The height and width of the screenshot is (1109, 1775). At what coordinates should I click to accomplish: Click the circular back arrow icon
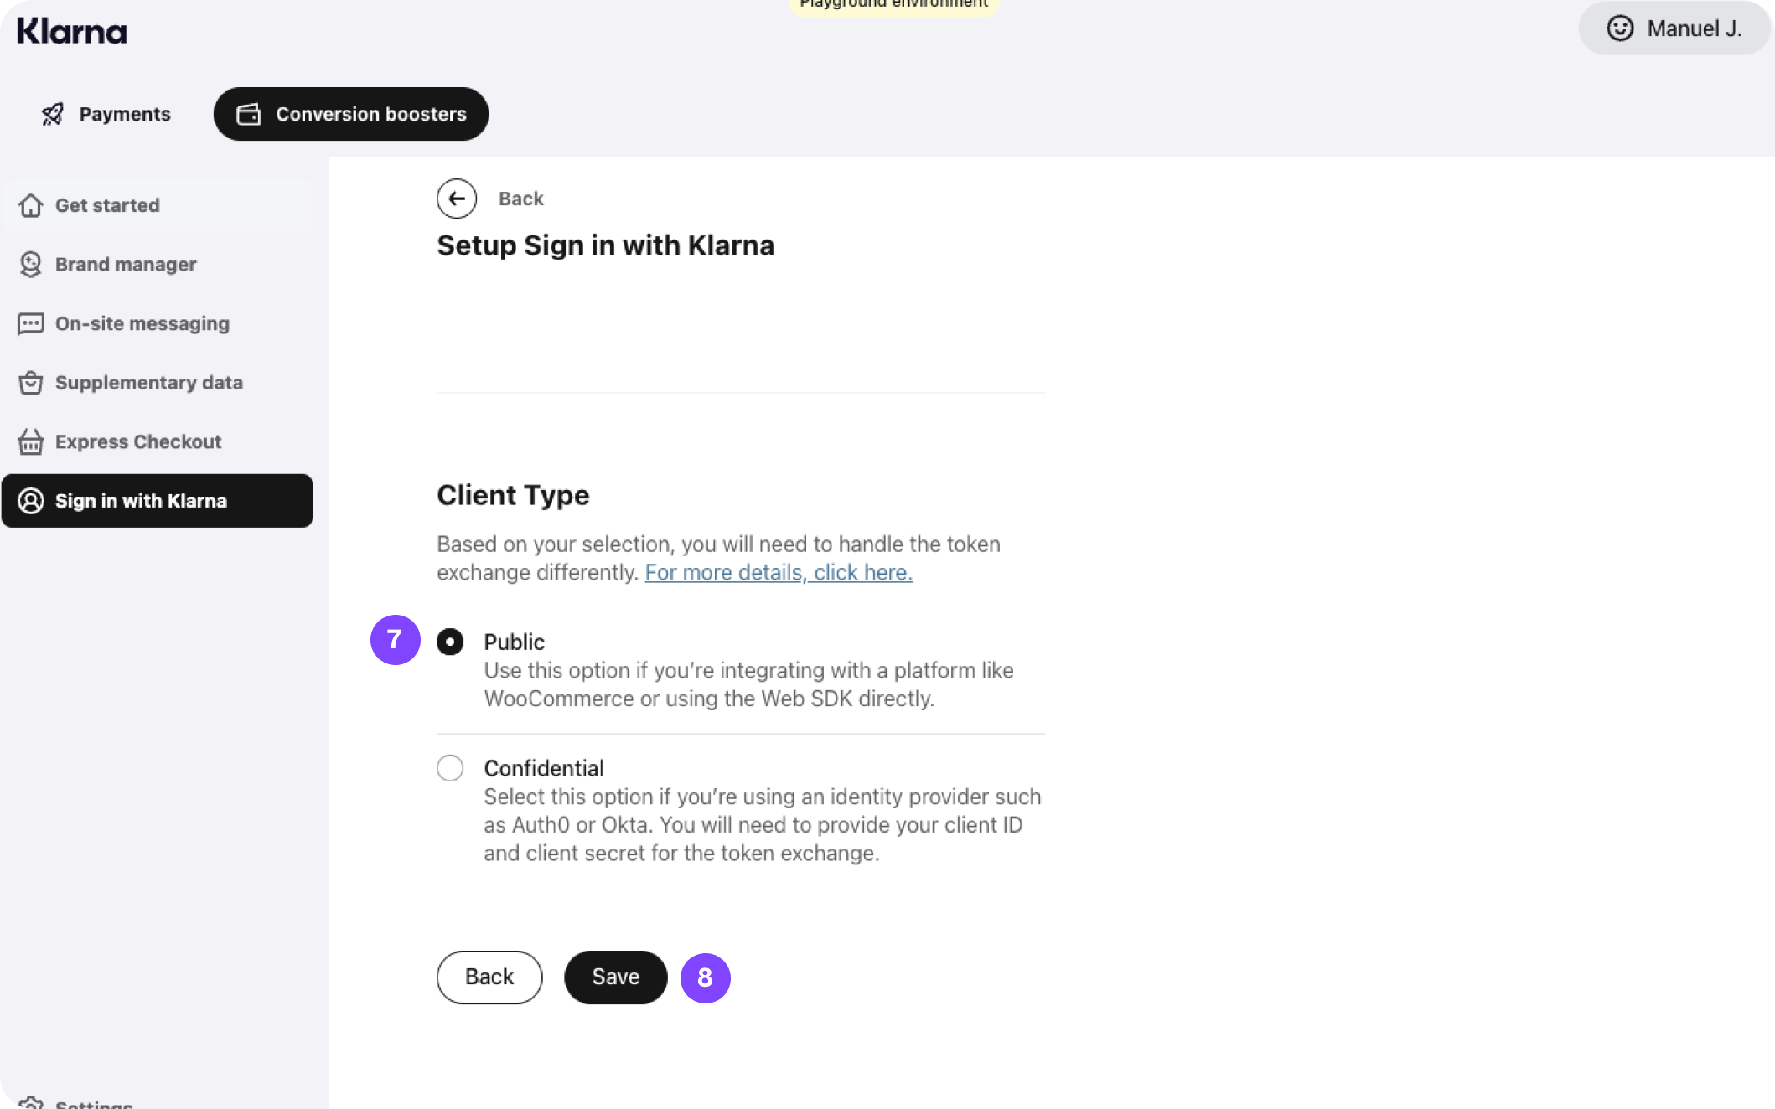point(457,199)
